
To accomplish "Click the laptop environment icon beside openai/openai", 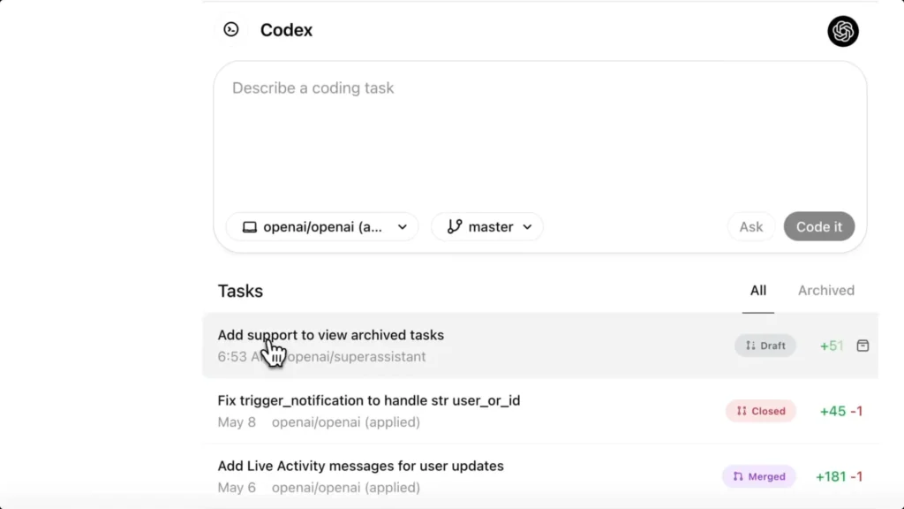I will point(250,227).
